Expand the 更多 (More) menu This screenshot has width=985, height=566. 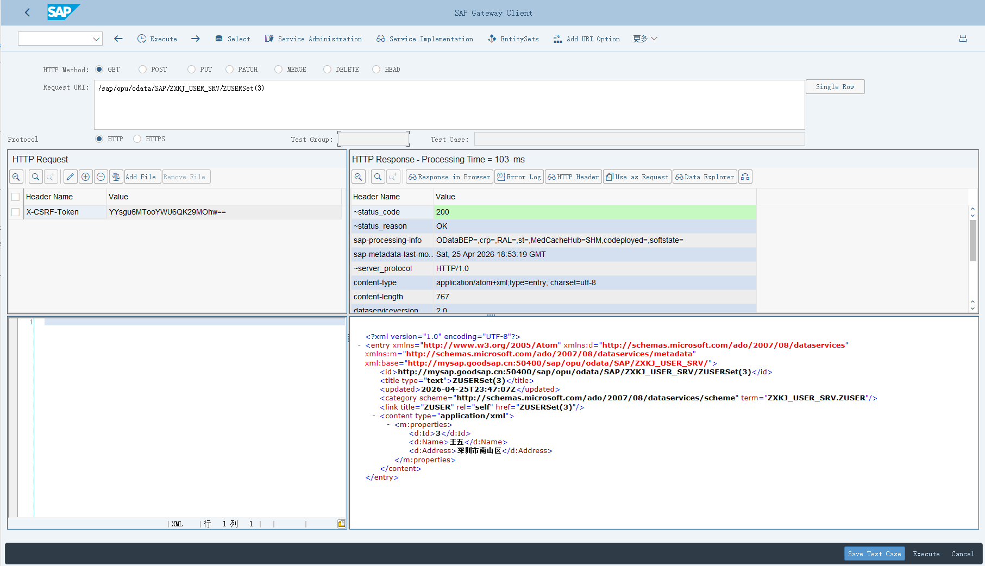pyautogui.click(x=645, y=39)
